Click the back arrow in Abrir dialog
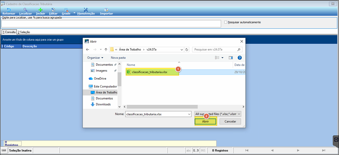Viewport: 339px width, 155px height. pos(88,50)
